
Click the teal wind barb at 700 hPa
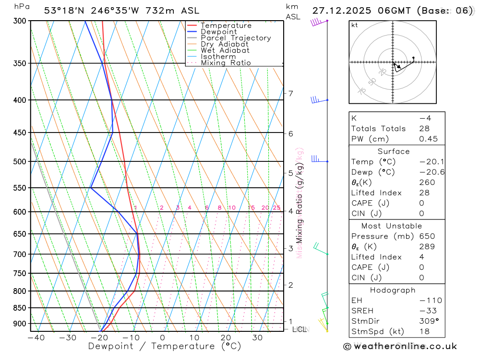(321, 248)
